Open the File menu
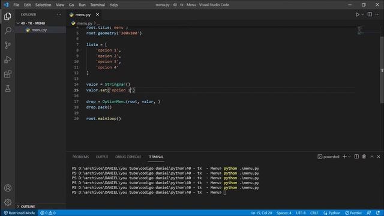 16,5
